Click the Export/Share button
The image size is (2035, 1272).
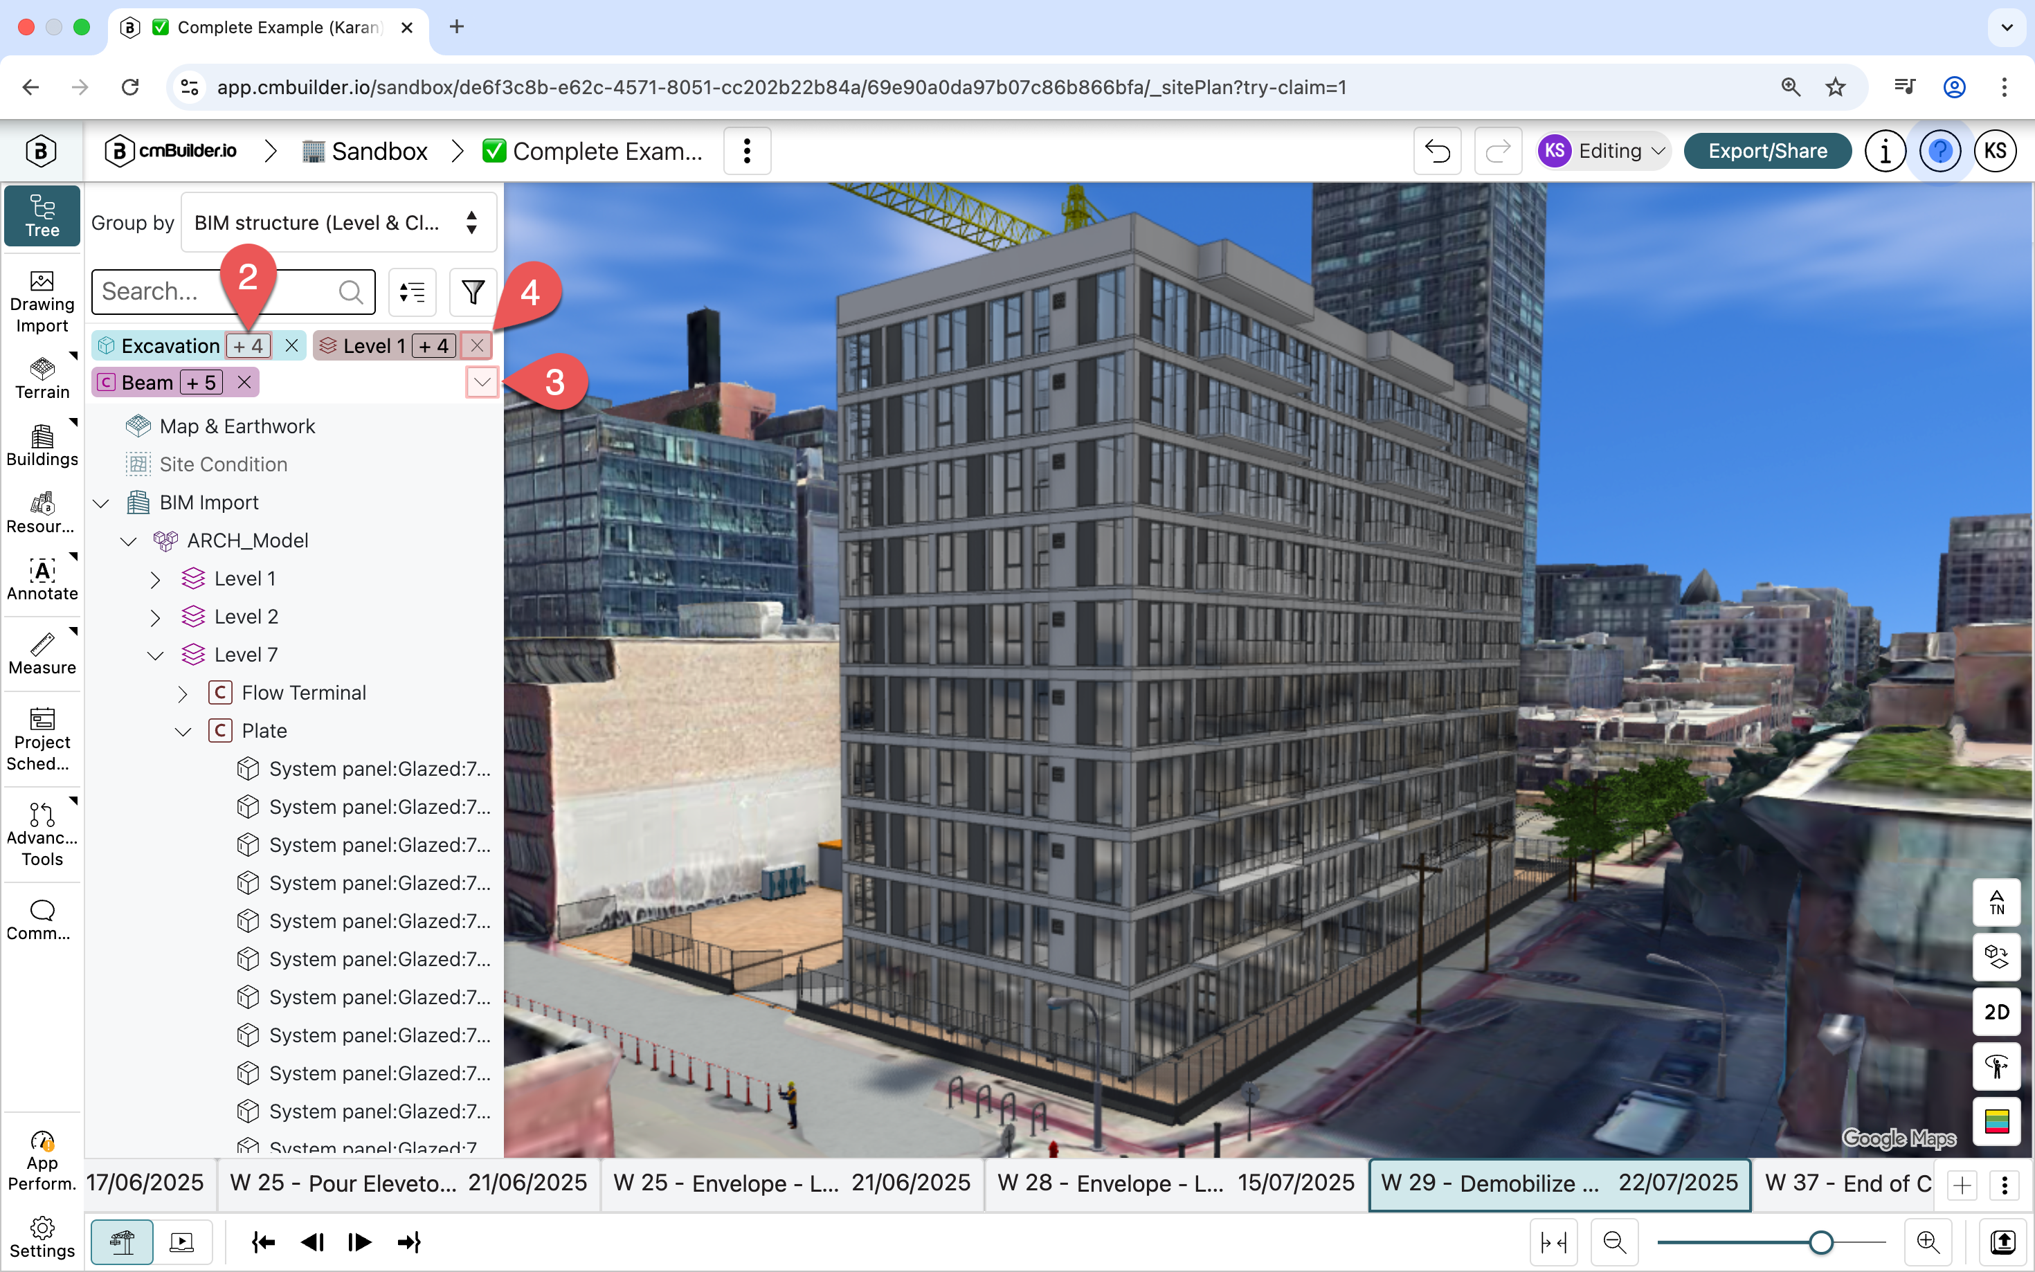click(x=1768, y=152)
